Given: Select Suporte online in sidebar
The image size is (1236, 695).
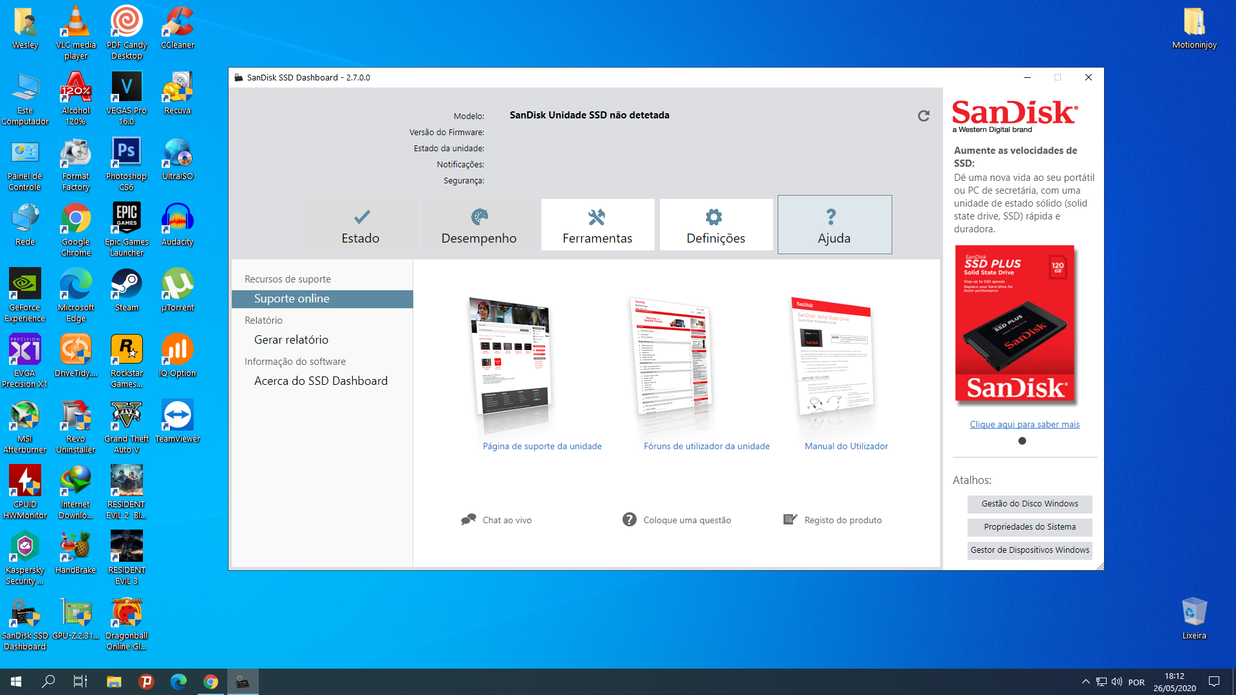Looking at the screenshot, I should pos(322,299).
